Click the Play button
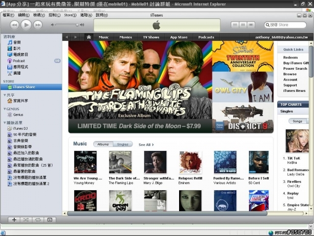The image size is (314, 236). tap(26, 25)
